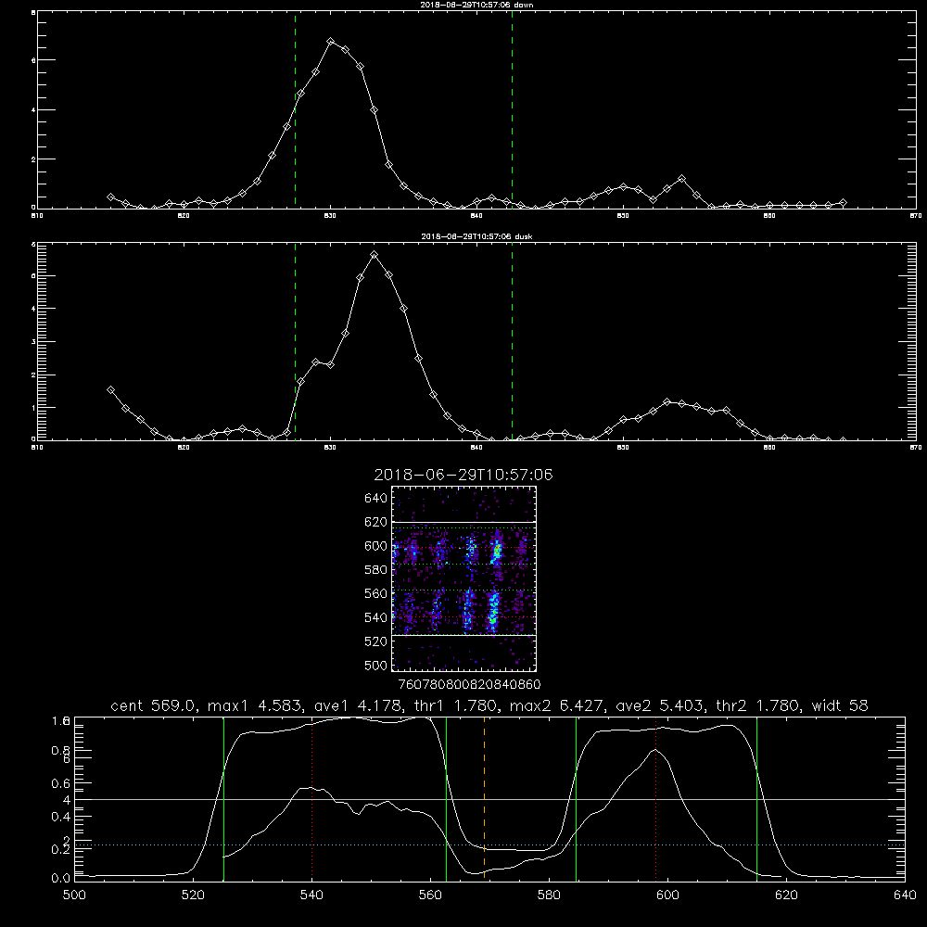Click the bottom plot x-axis label 560
The width and height of the screenshot is (927, 927).
[430, 895]
